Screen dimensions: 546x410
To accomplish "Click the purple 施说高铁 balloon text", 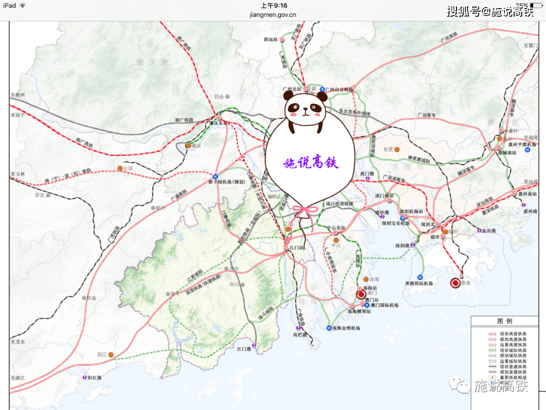I will tap(311, 163).
